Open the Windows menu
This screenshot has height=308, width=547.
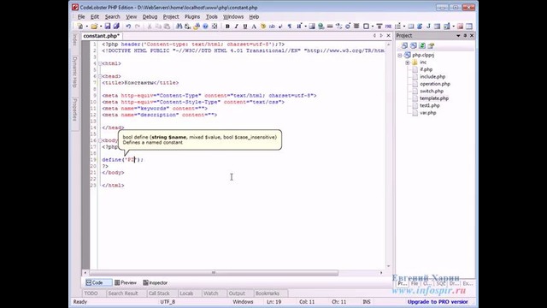(x=233, y=17)
